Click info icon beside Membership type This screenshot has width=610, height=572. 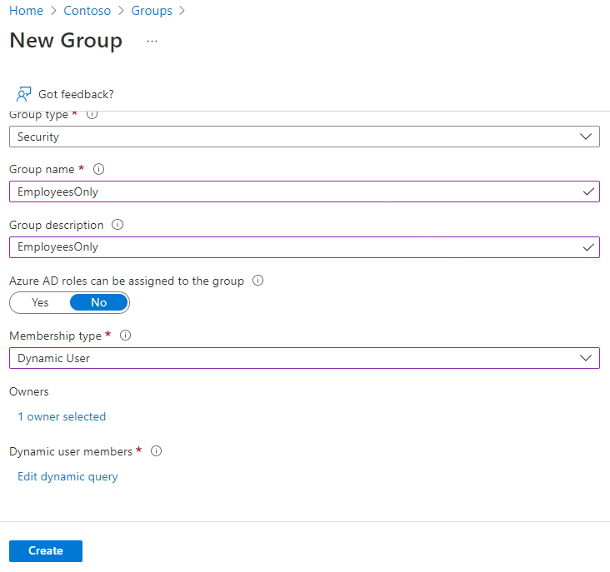[x=126, y=336]
